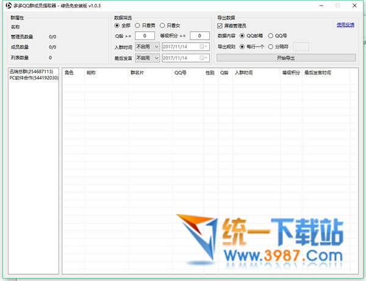This screenshot has width=366, height=281.
Task: Click the app logo icon in title bar
Action: 9,5
